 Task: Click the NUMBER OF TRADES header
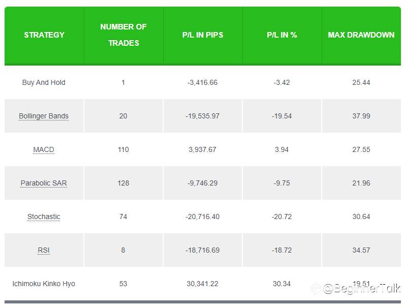(123, 35)
